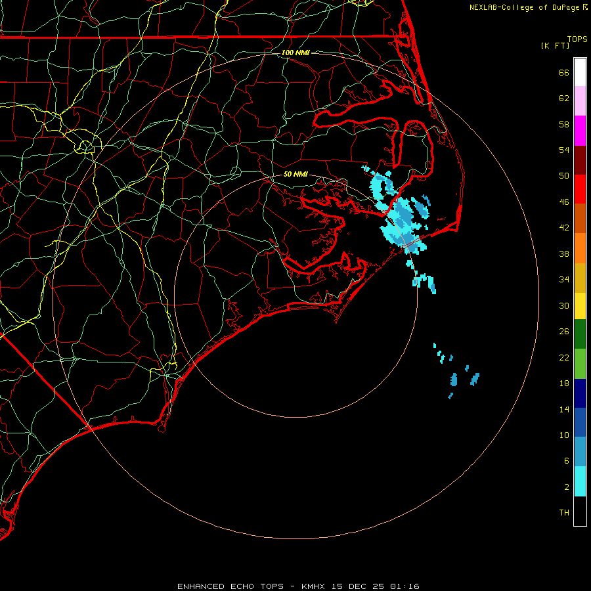Select the bright red legend swatch
Screen dimensions: 591x591
580,189
